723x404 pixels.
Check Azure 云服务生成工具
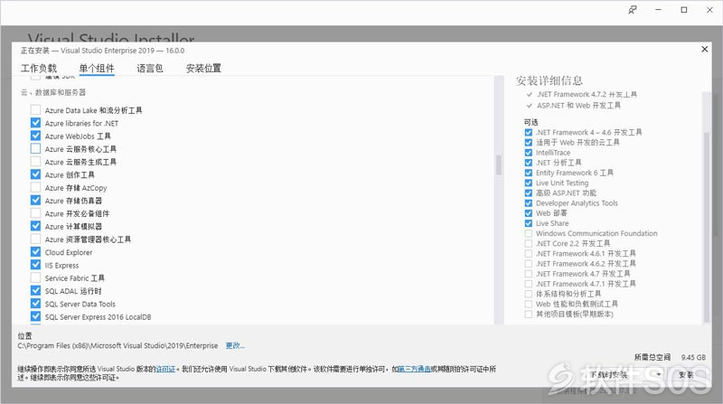click(35, 162)
